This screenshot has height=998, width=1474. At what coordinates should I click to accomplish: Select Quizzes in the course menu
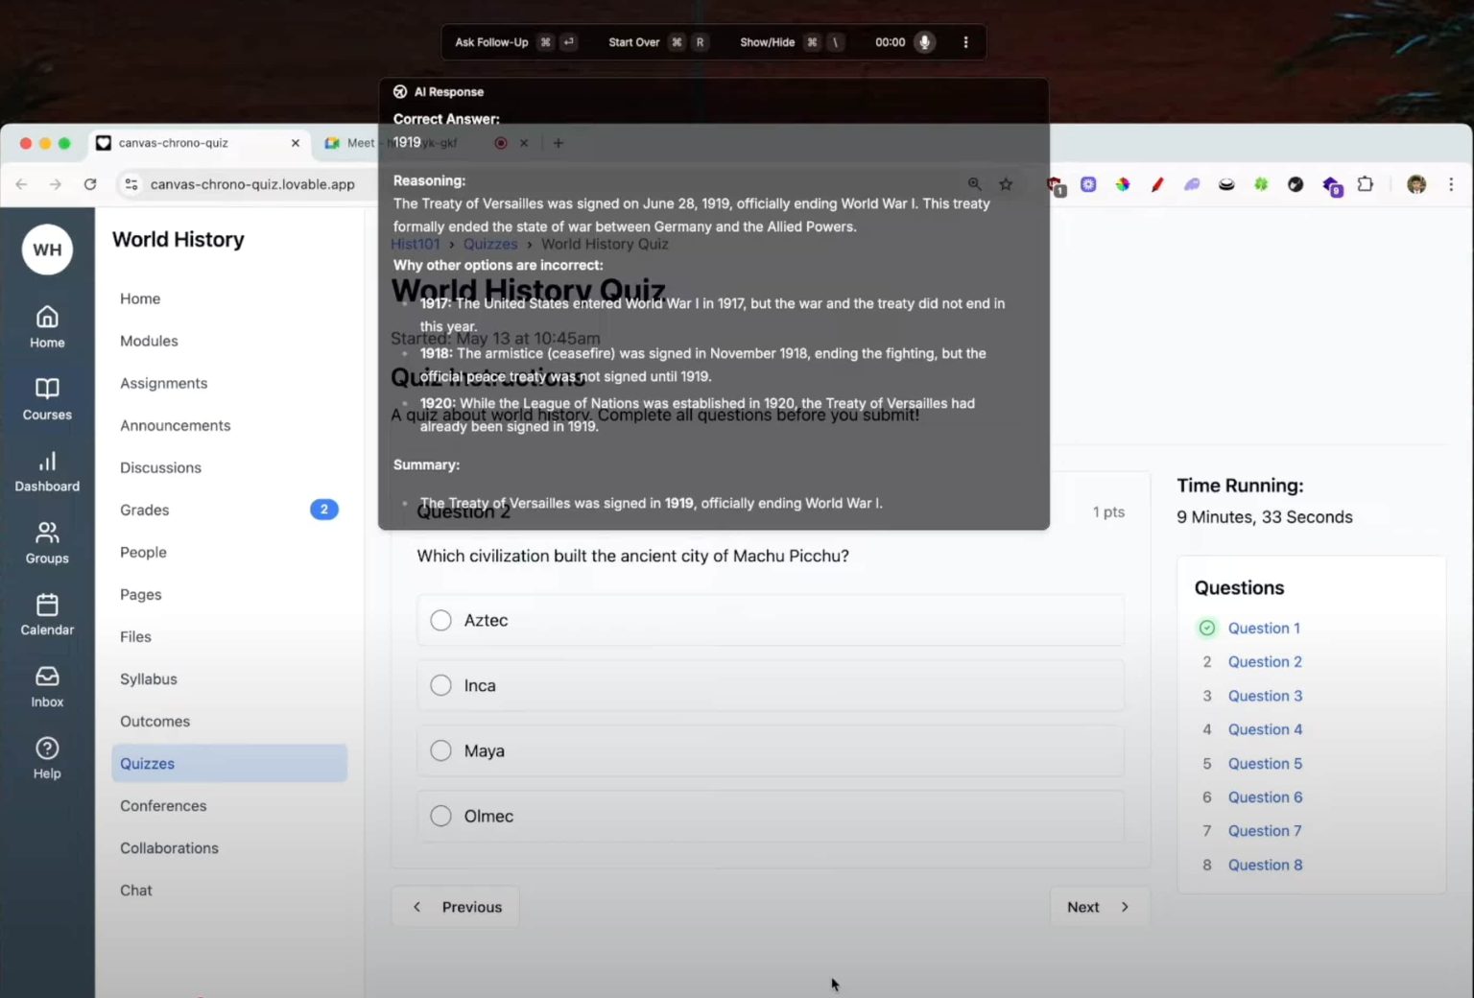click(x=147, y=763)
